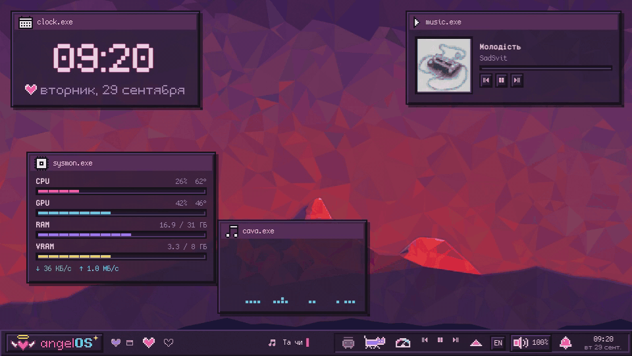The image size is (632, 356).
Task: Seek on the music.exe progress bar
Action: 546,68
